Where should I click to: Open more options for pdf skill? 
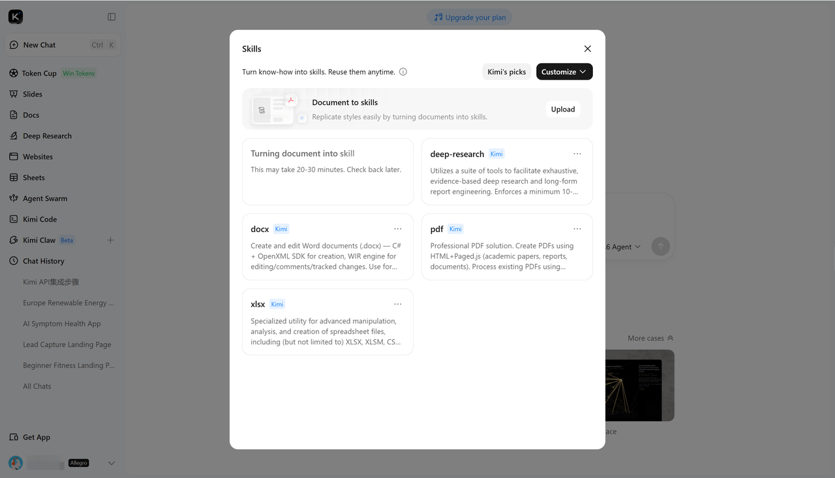click(x=577, y=229)
